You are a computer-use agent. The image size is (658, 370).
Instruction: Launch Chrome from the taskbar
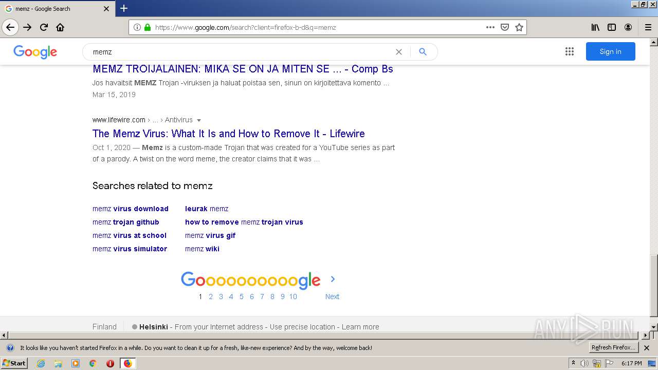coord(93,363)
